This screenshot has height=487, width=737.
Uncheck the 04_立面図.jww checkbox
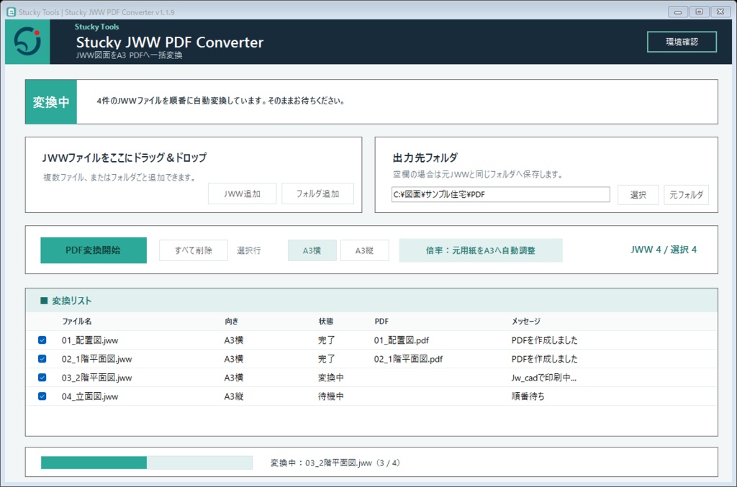pyautogui.click(x=42, y=396)
